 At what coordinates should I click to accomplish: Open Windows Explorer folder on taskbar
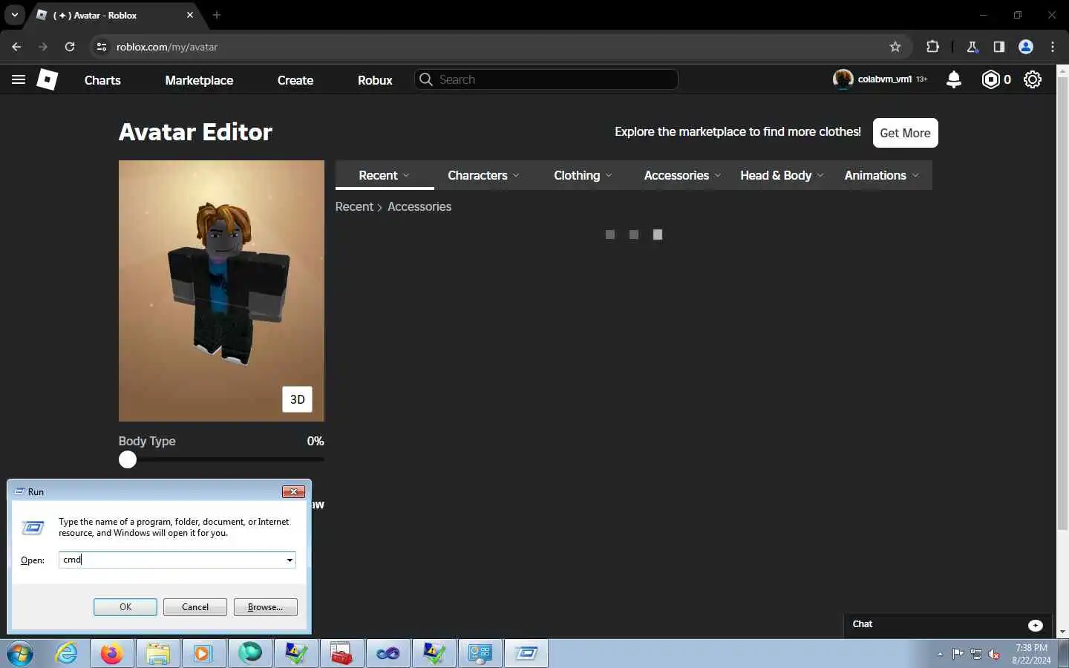coord(157,654)
